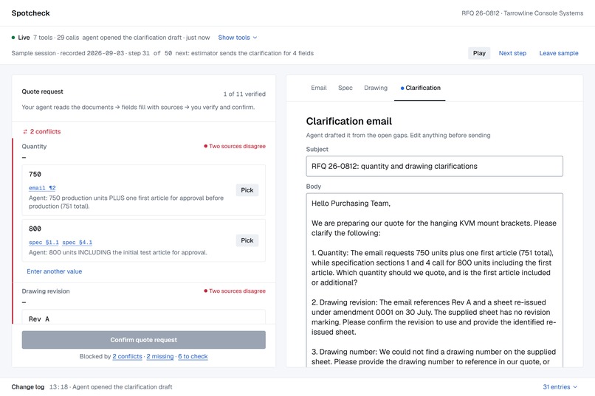This screenshot has width=595, height=396.
Task: Click the conflicts swap icon
Action: tap(25, 131)
